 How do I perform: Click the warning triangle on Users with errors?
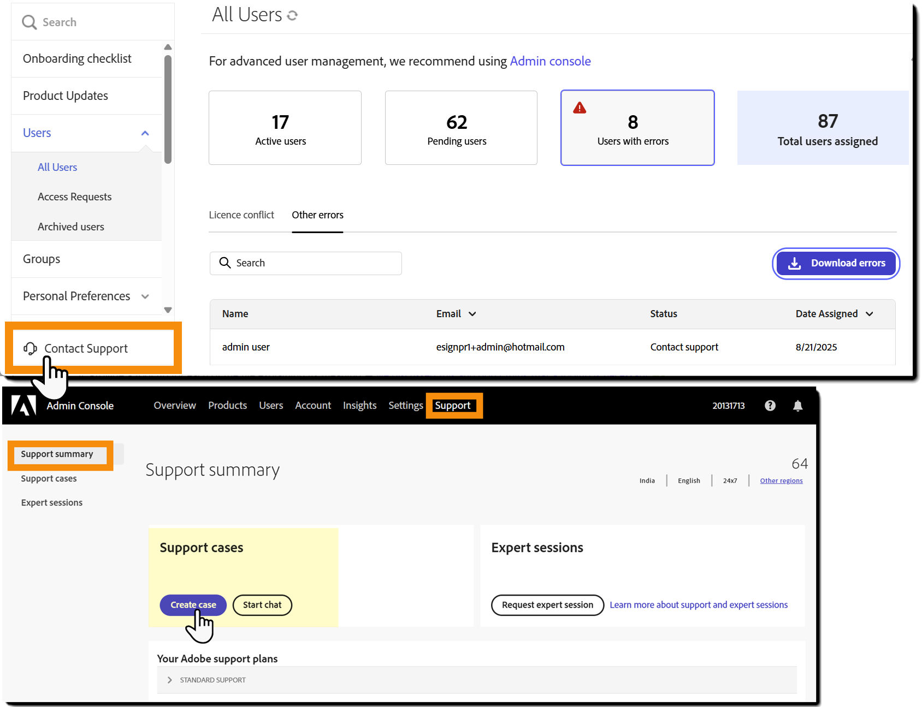pos(580,108)
